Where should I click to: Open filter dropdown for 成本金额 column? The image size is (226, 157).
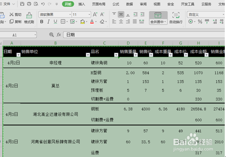(207, 55)
